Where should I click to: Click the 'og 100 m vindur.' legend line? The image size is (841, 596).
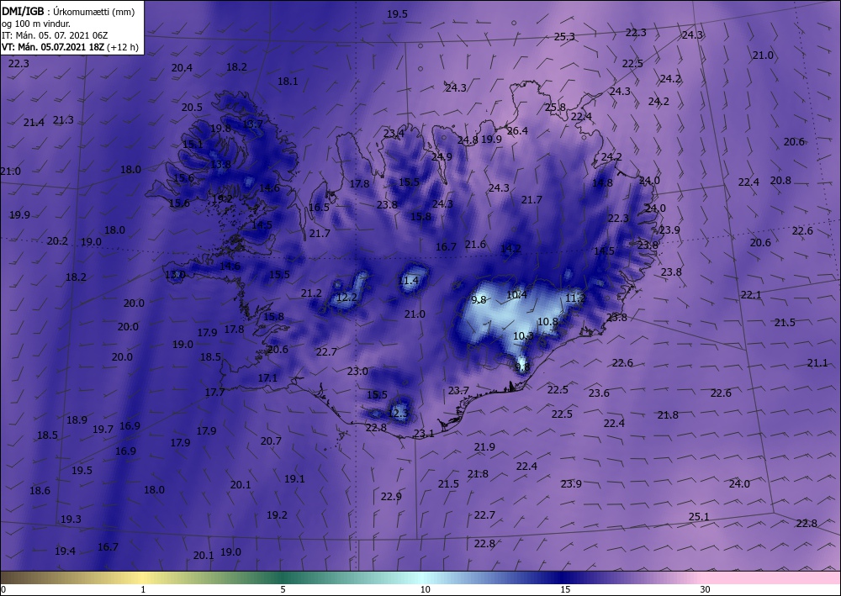pyautogui.click(x=36, y=24)
